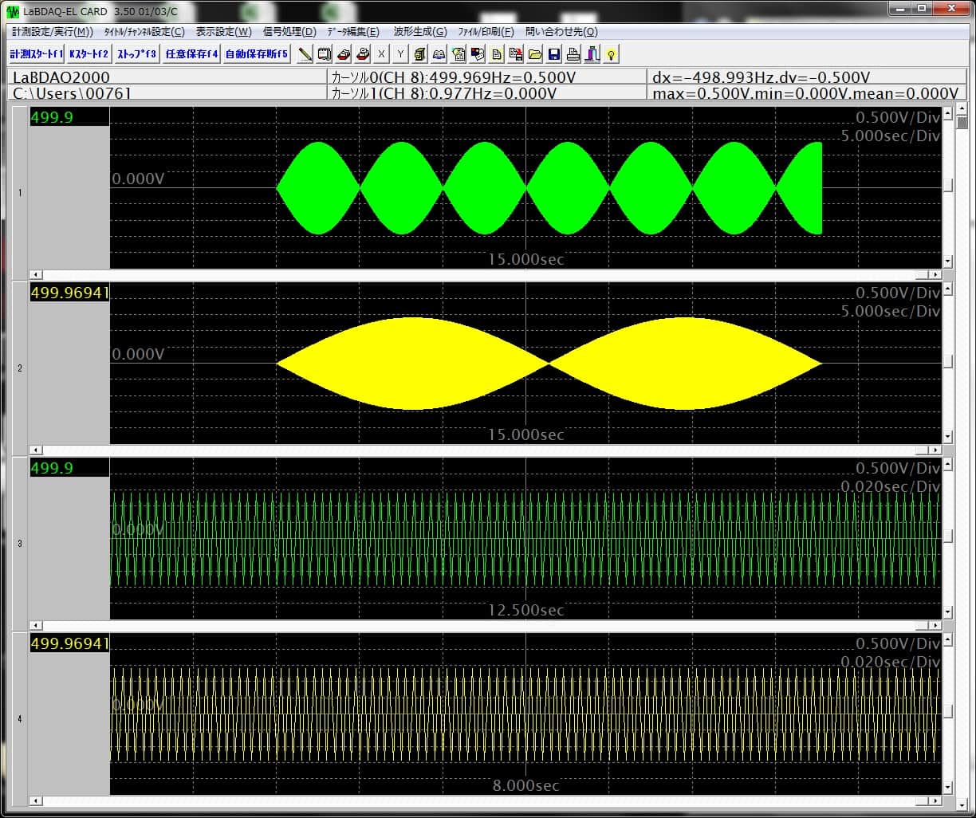Image resolution: width=976 pixels, height=818 pixels.
Task: Click the yellow light bulb icon
Action: [x=611, y=54]
